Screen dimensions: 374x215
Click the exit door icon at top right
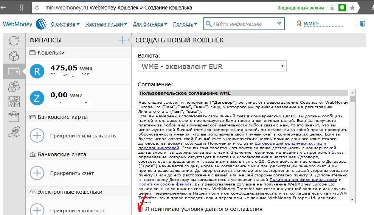tap(363, 24)
